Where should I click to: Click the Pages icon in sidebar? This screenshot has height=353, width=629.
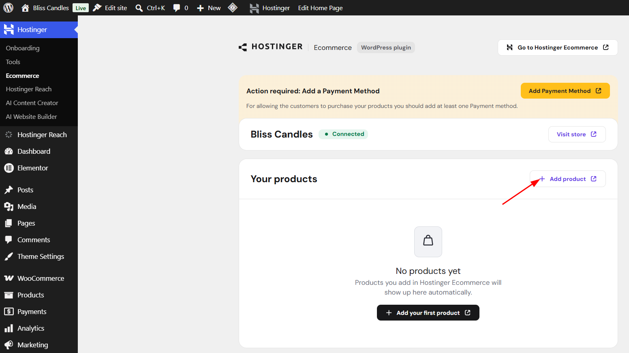click(9, 223)
